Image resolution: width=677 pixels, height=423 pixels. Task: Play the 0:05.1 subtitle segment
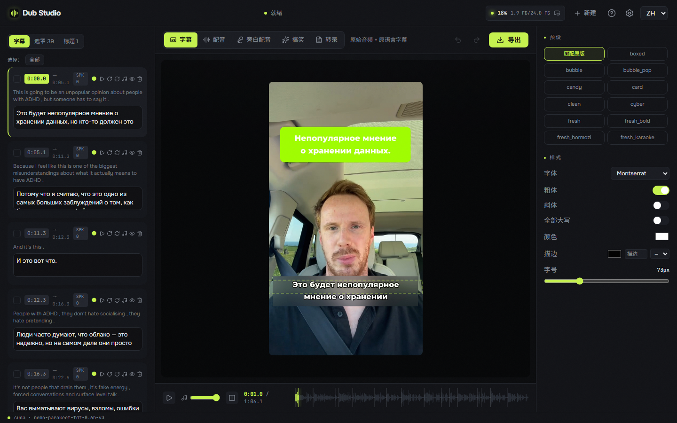[x=102, y=153]
